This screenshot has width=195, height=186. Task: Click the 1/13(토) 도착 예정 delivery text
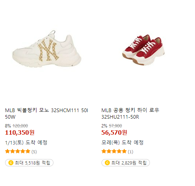26,143
